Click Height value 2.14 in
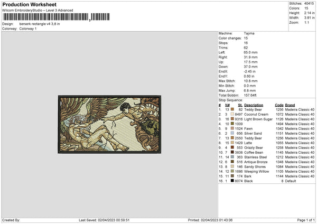317x224 pixels. pyautogui.click(x=309, y=13)
